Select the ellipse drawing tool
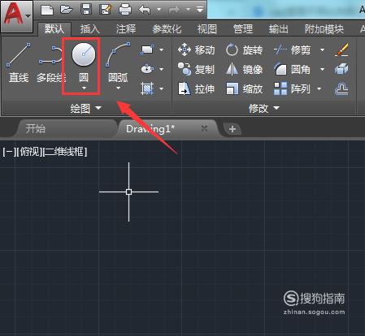 (x=147, y=69)
